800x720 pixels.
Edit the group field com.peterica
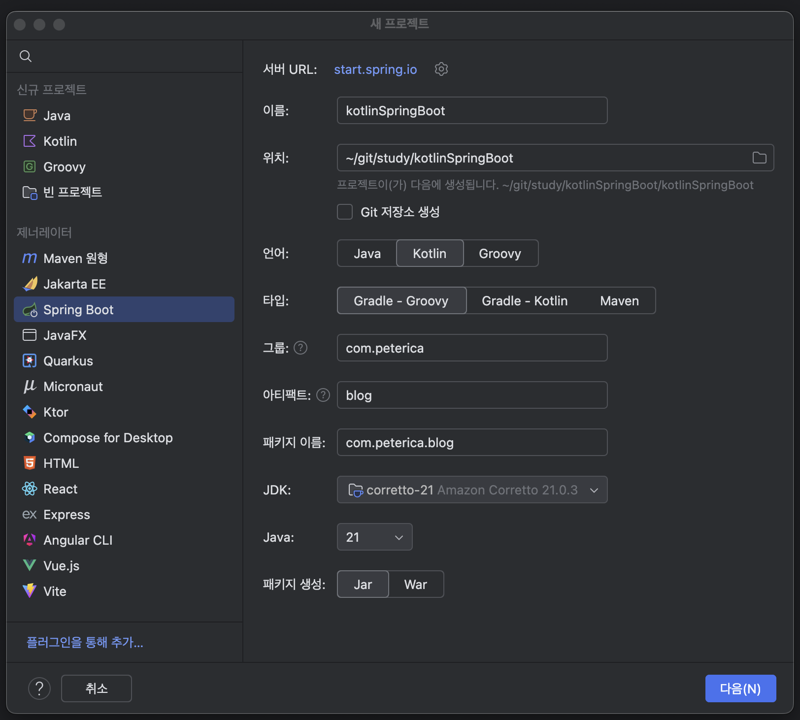pos(472,348)
